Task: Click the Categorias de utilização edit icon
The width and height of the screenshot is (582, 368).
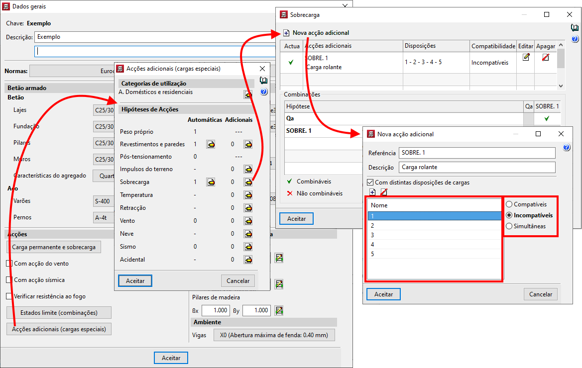Action: click(247, 94)
